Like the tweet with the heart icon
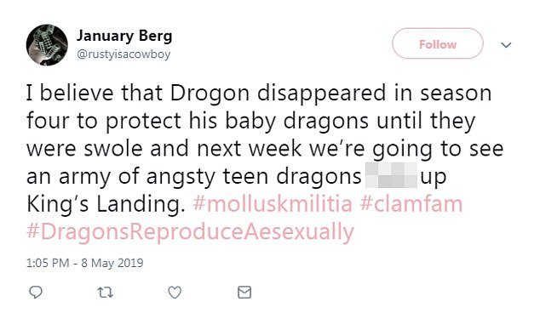Screen dimensions: 540x313 [x=175, y=293]
